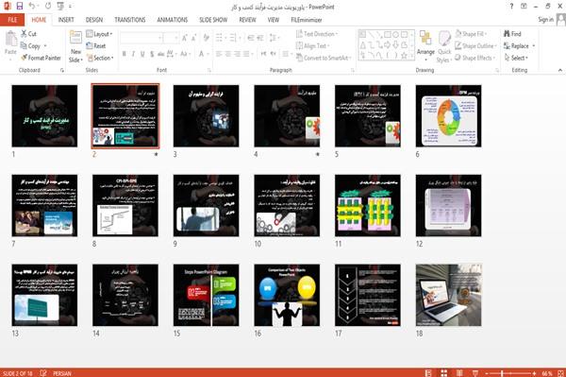Expand the Select dropdown in Editing group
The width and height of the screenshot is (566, 377).
pos(517,58)
